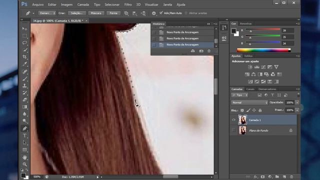The width and height of the screenshot is (320, 180).
Task: Add a Brightness/Contrast adjustment
Action: pyautogui.click(x=250, y=67)
